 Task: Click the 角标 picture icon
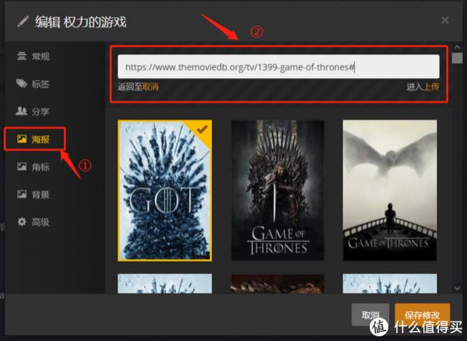coord(22,167)
